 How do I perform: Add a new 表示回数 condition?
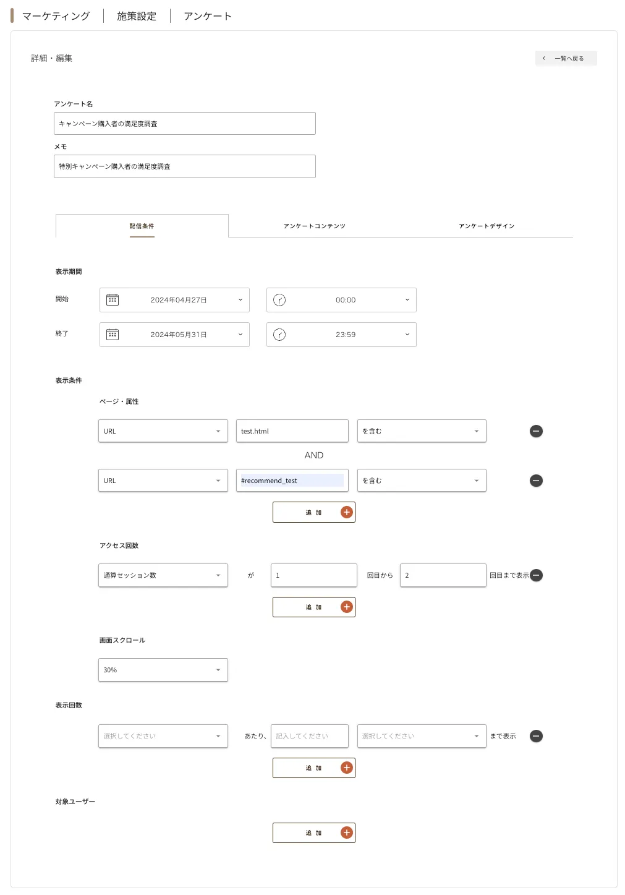(x=314, y=768)
